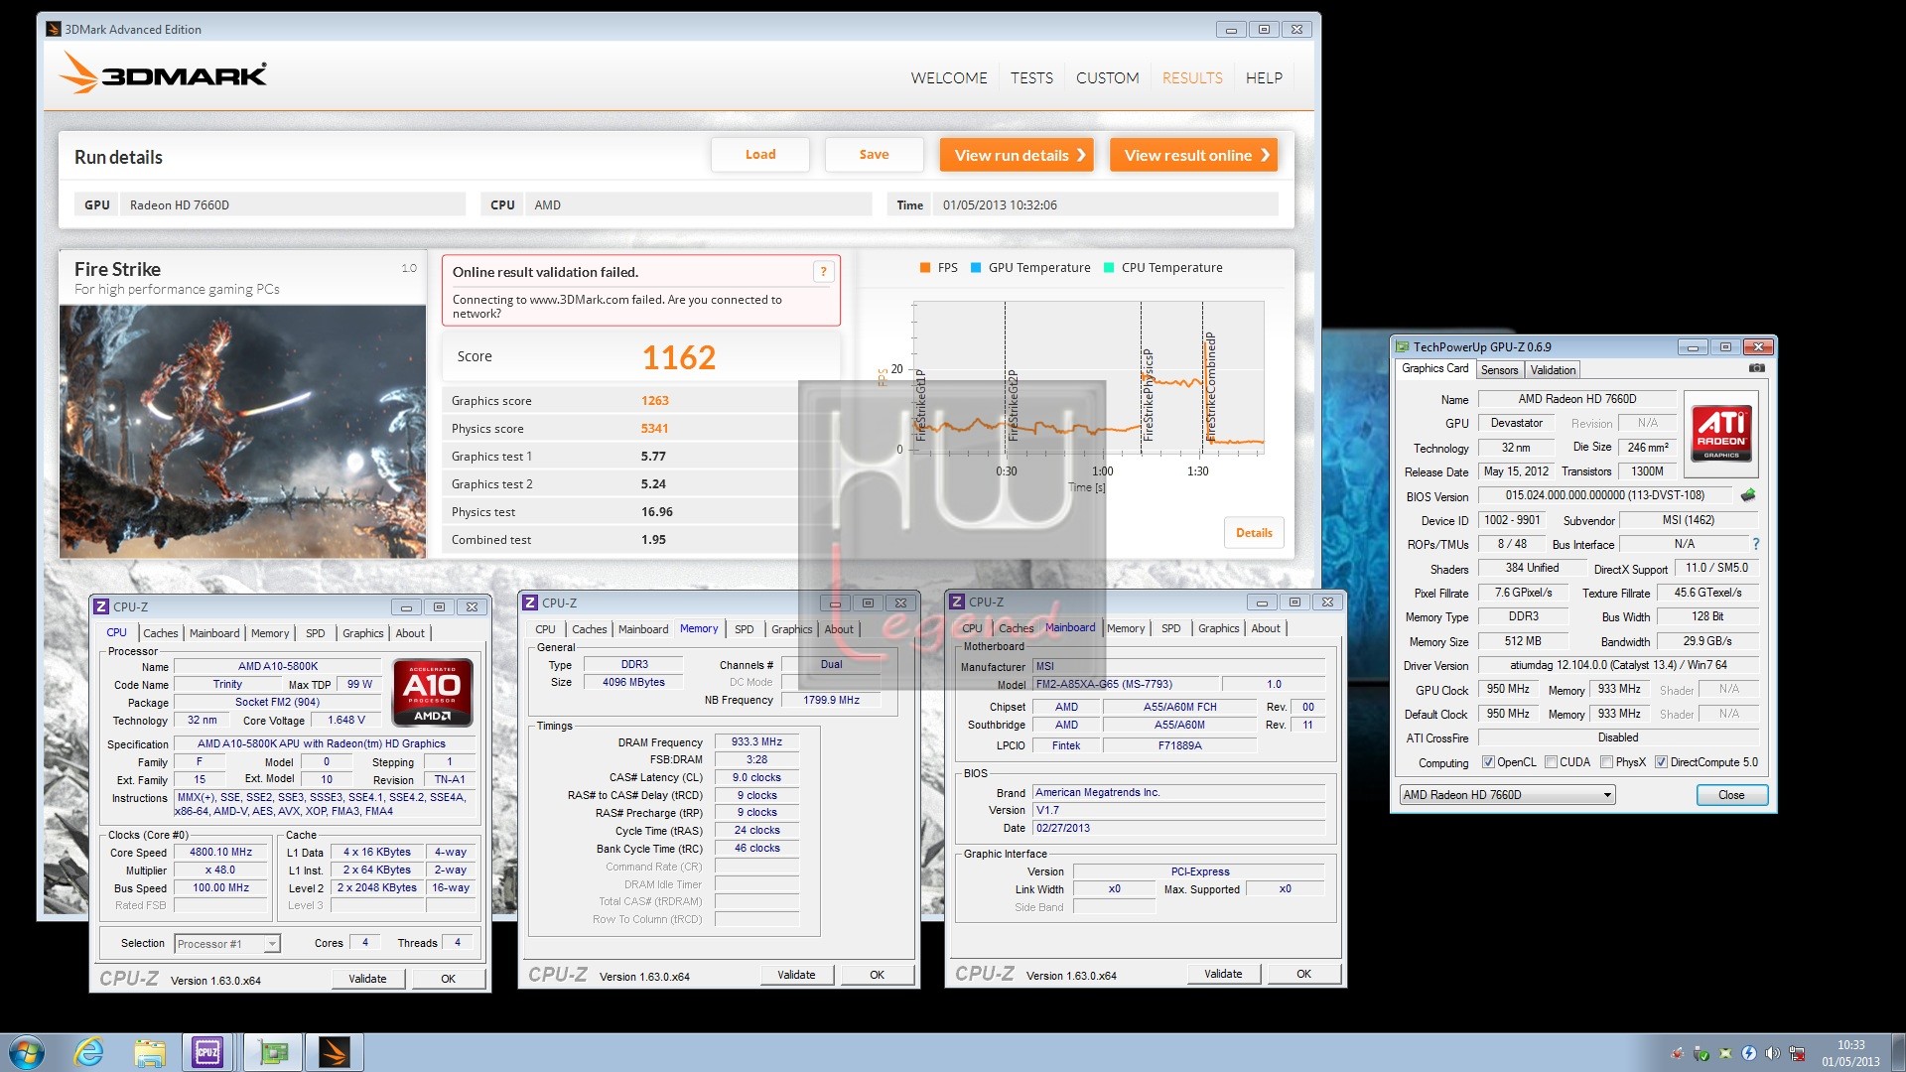The image size is (1906, 1072).
Task: Click title bar icon of CPU-Z Memory window
Action: pyautogui.click(x=531, y=603)
